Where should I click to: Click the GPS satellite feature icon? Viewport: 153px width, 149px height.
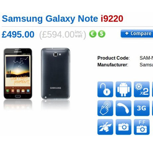click(105, 127)
